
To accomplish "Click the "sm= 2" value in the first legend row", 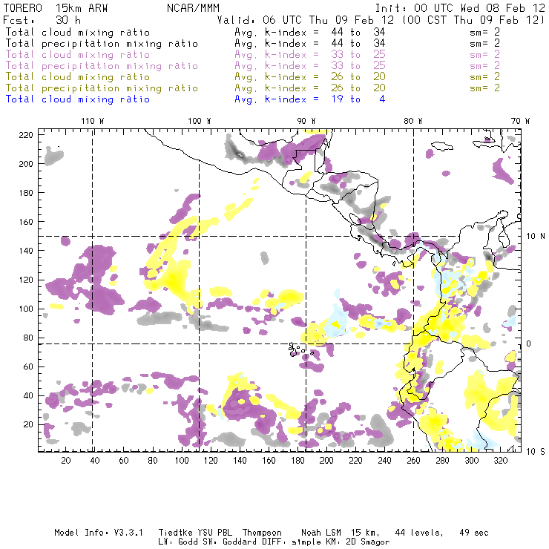I will pos(484,32).
